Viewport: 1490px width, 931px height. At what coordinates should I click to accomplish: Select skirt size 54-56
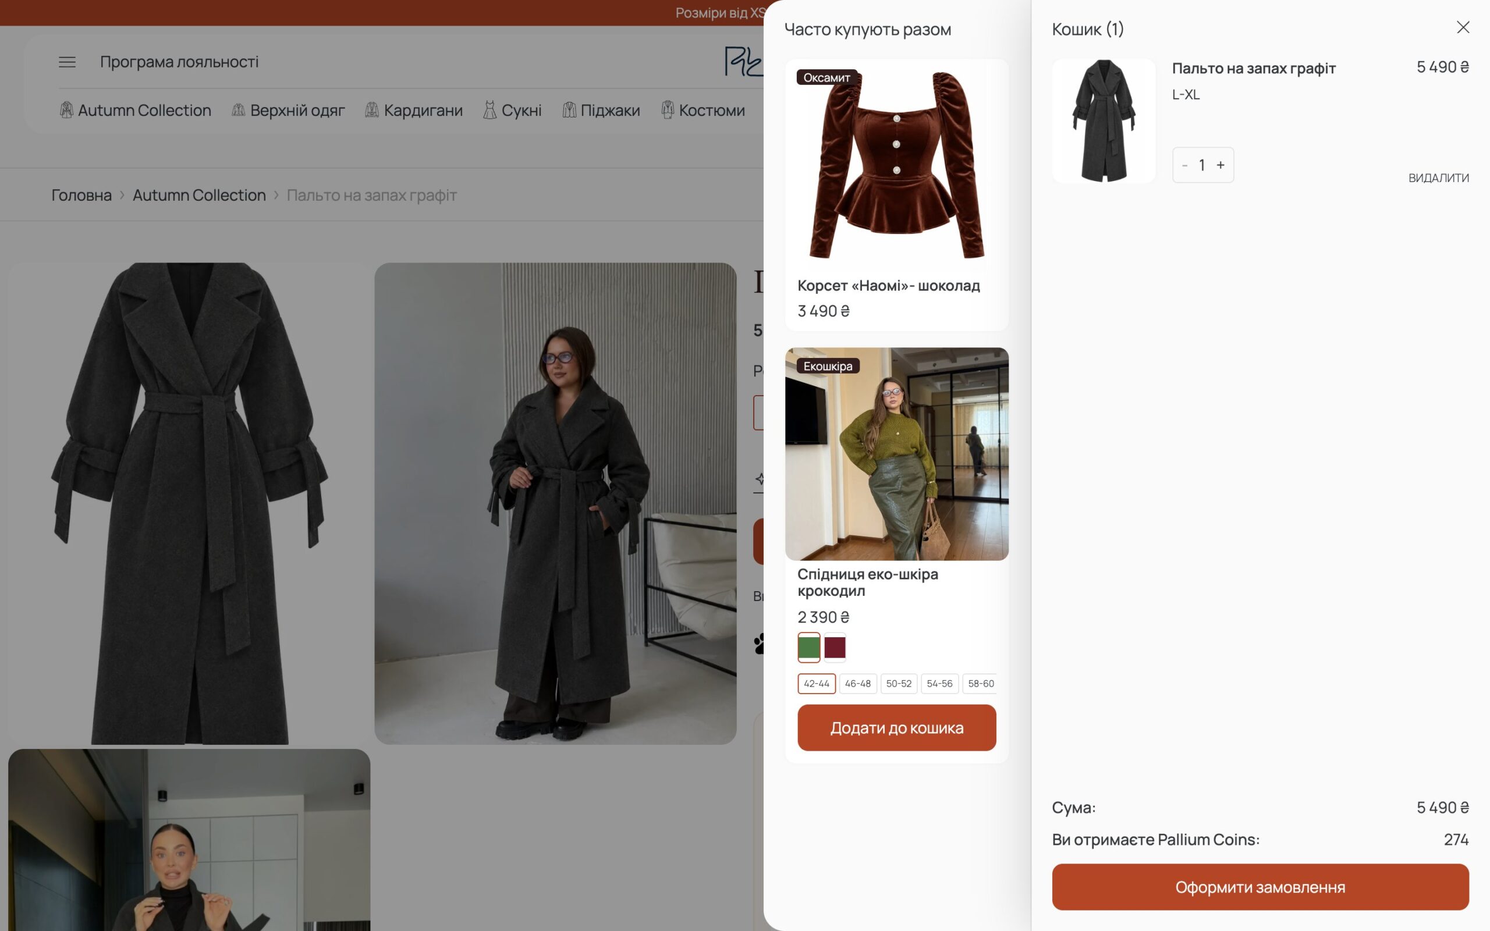click(939, 684)
